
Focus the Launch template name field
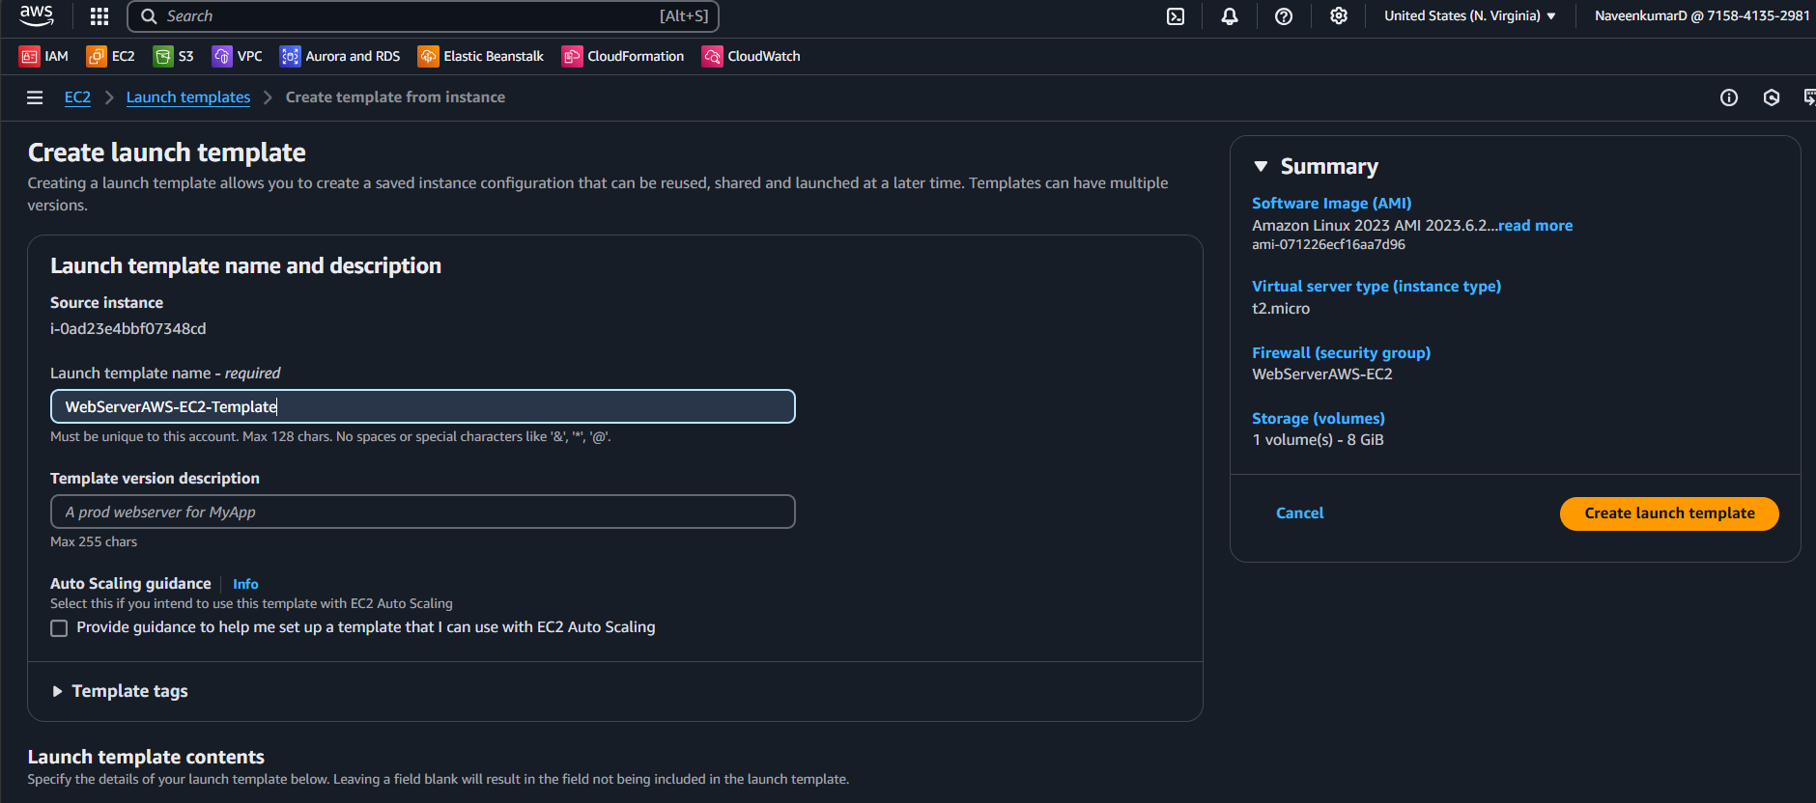click(422, 406)
